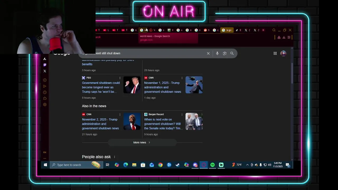This screenshot has width=338, height=190.
Task: Click the '23 hours ago' timestamp
Action: click(x=152, y=70)
